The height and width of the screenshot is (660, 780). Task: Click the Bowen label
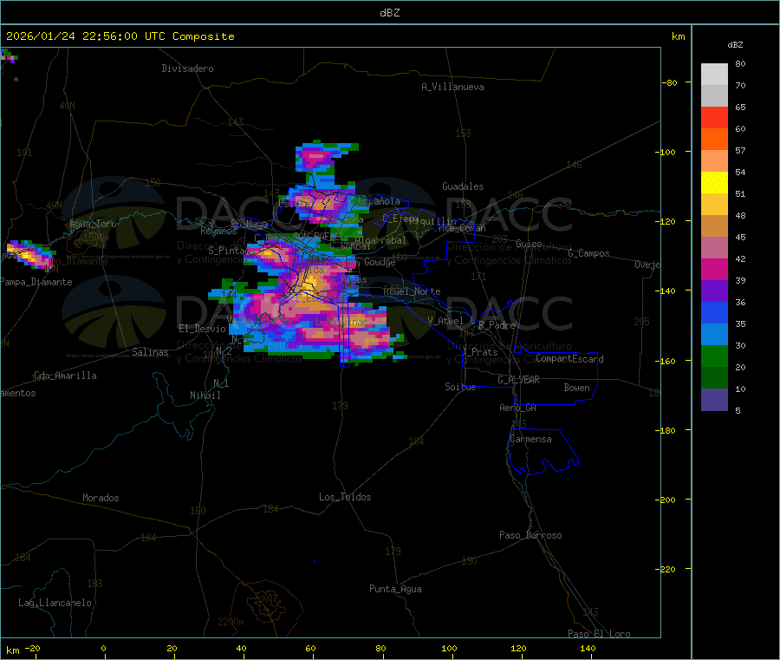[577, 388]
